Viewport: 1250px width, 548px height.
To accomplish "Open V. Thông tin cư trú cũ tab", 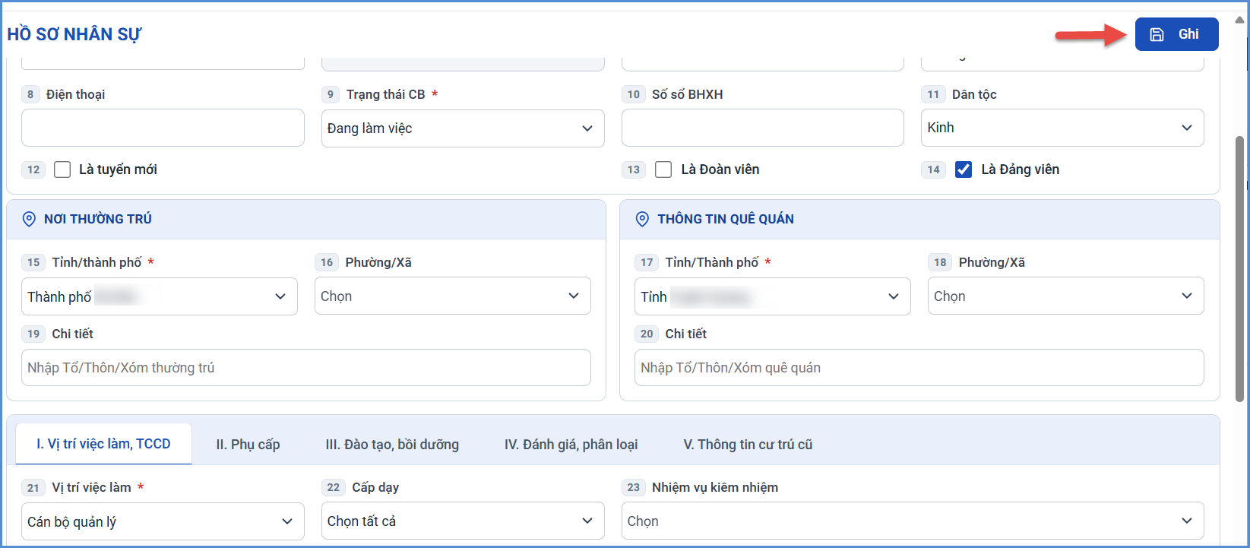I will click(x=748, y=445).
